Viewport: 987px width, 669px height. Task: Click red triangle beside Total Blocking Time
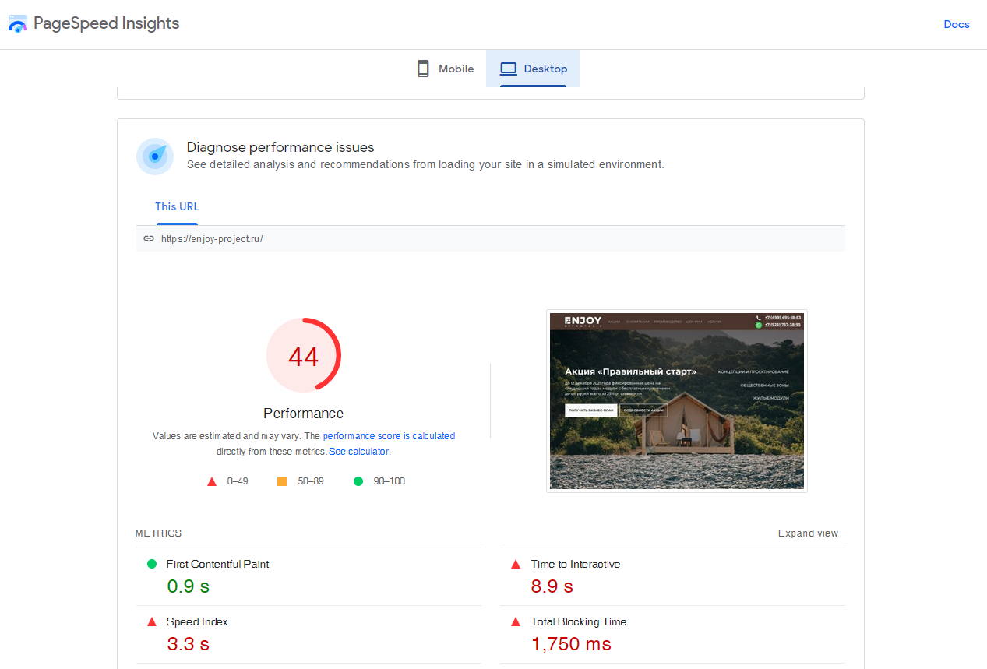[x=515, y=621]
